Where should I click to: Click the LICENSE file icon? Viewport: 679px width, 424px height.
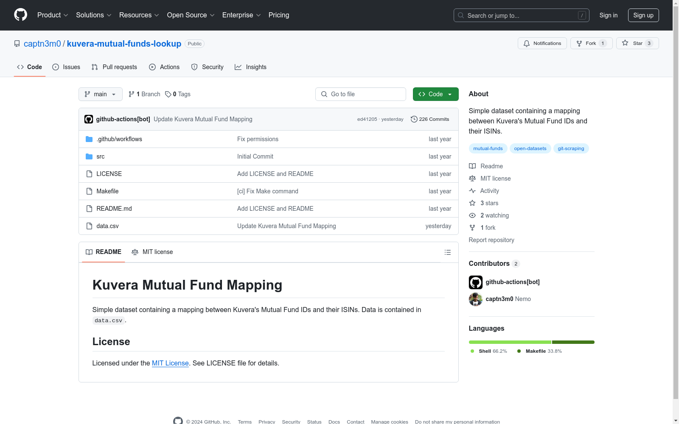point(89,174)
